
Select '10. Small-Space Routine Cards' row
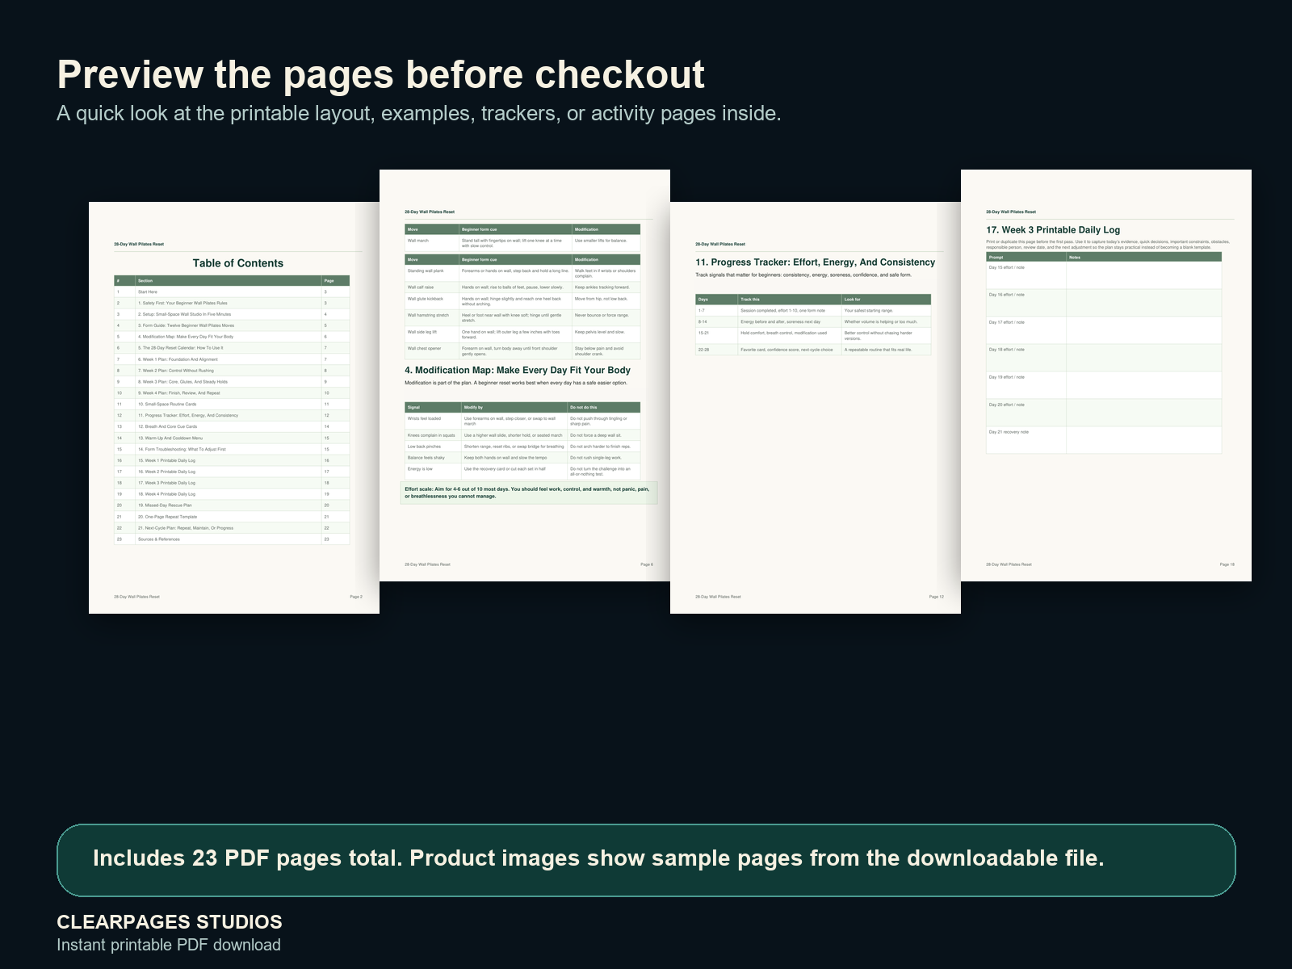pos(232,404)
